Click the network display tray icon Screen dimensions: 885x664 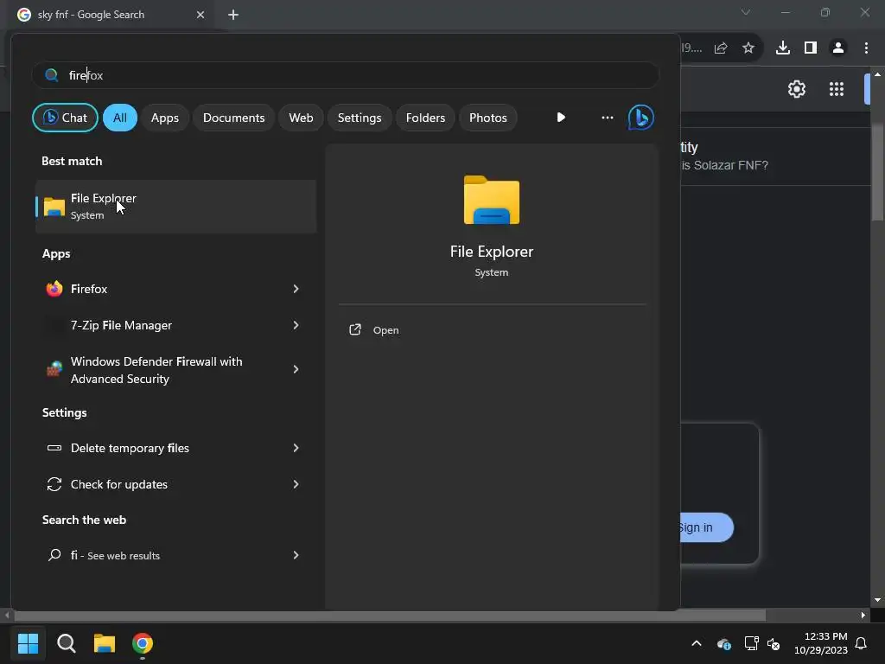point(751,643)
